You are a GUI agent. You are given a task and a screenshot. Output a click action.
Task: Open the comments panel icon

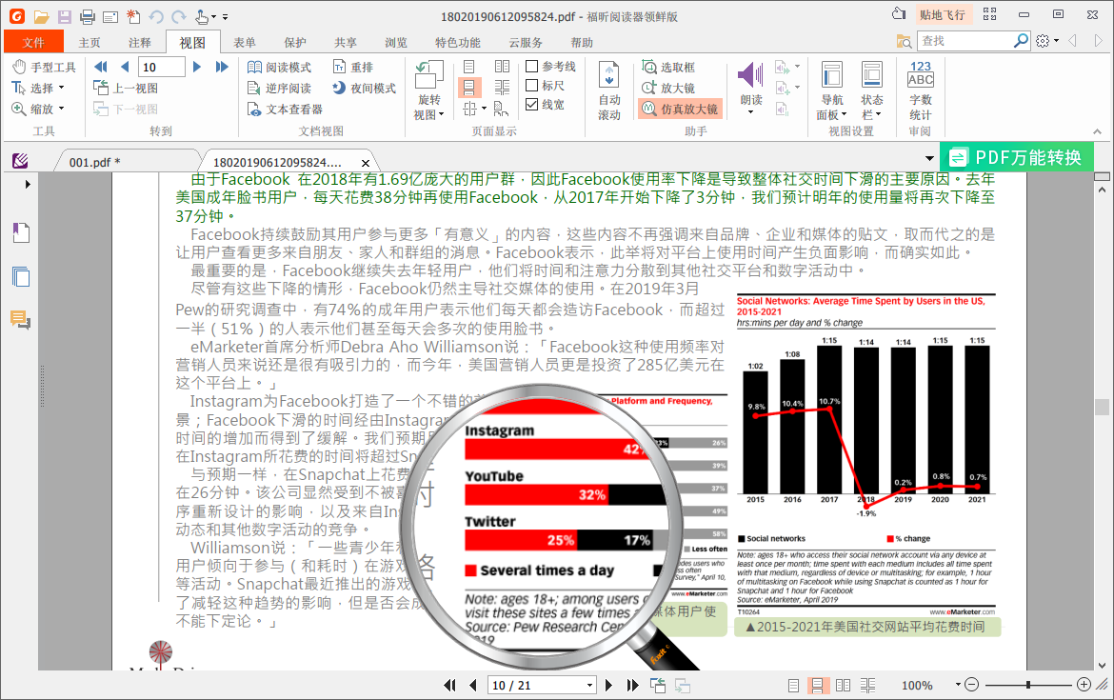(21, 320)
